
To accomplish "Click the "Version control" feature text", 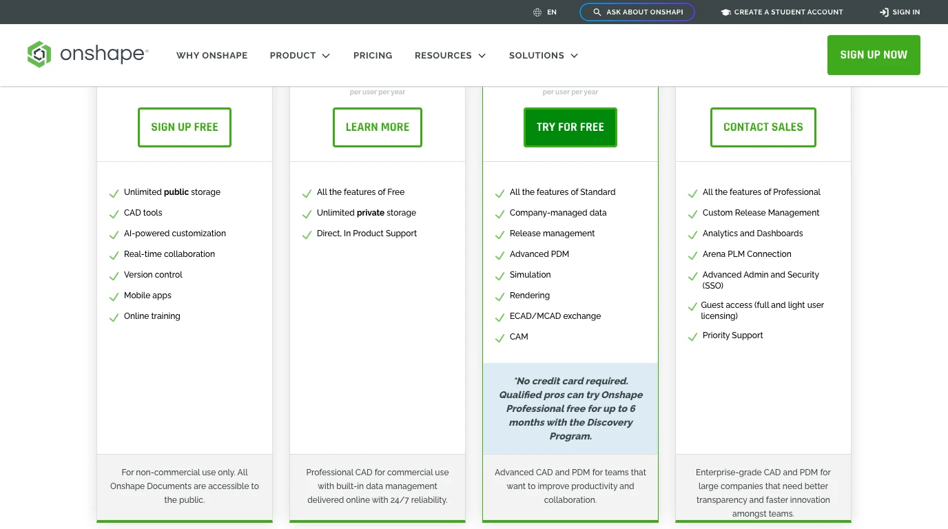I will [153, 275].
